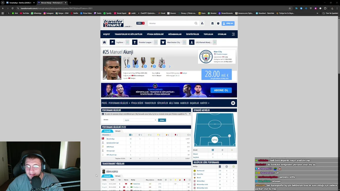The height and width of the screenshot is (191, 340).
Task: Open the MÜSABAKALAR menu
Action: [x=175, y=34]
